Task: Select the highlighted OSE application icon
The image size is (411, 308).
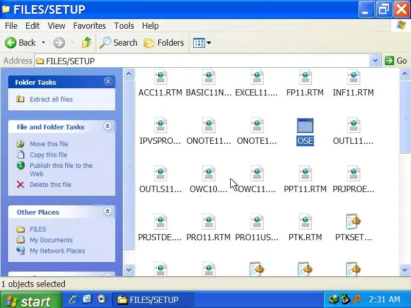Action: tap(305, 126)
